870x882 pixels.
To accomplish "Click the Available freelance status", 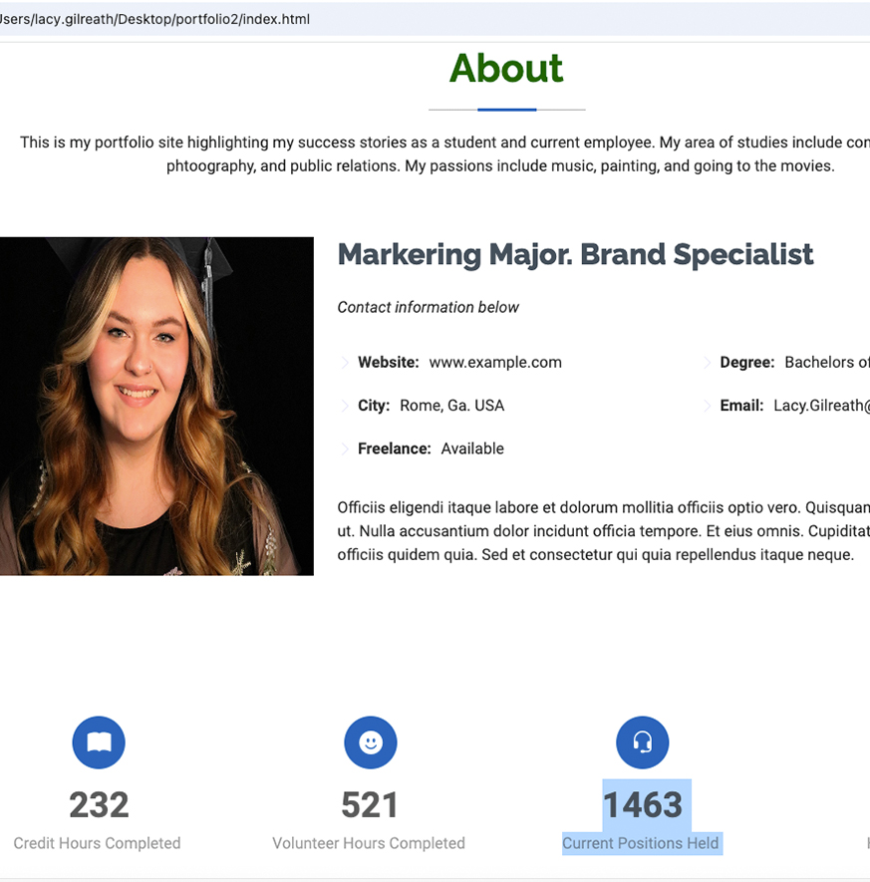I will 472,448.
